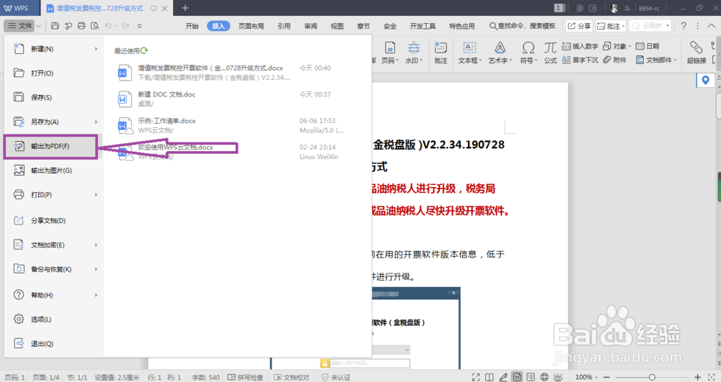721x382 pixels.
Task: Select 分享文档(D) menu item
Action: (x=53, y=221)
